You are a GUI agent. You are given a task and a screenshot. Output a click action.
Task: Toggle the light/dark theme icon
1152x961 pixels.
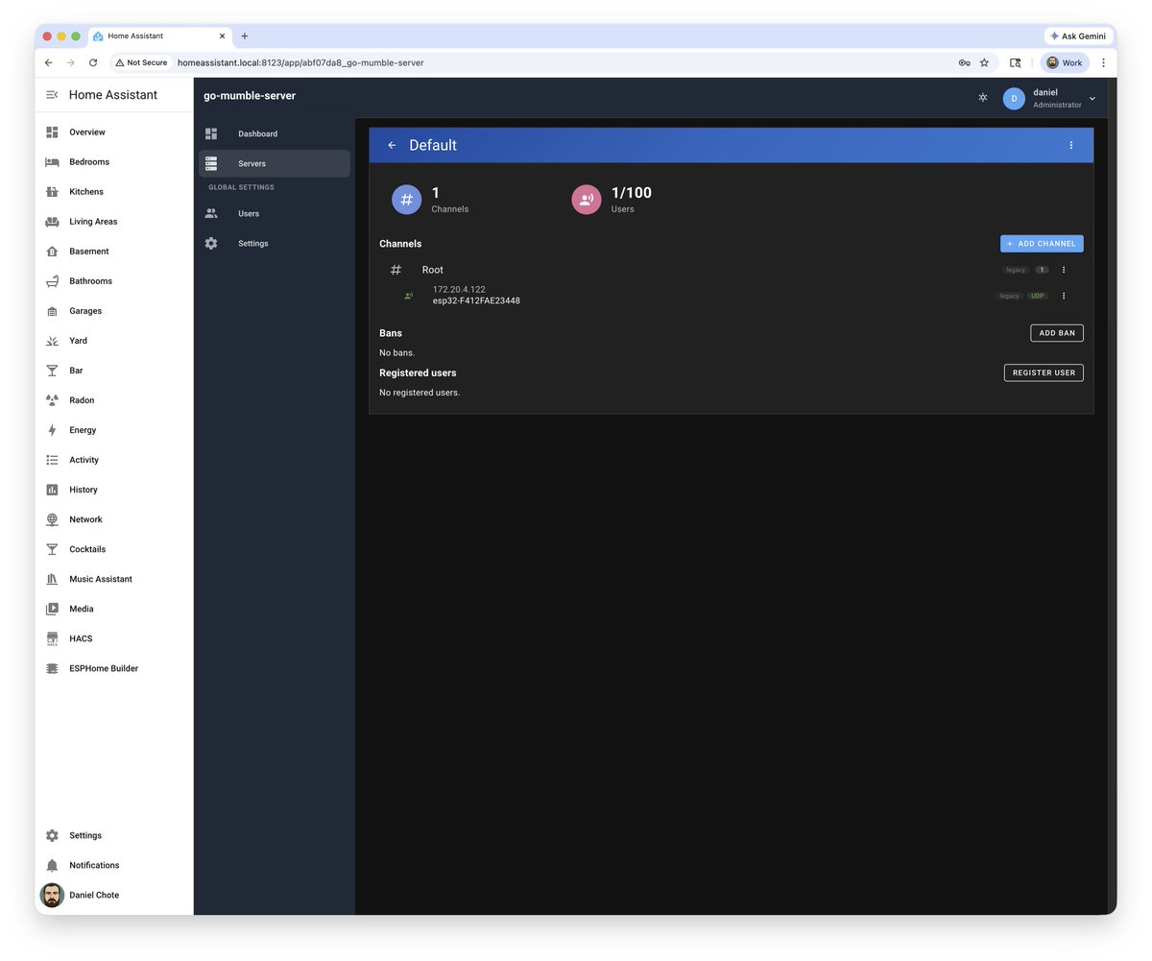(x=983, y=98)
